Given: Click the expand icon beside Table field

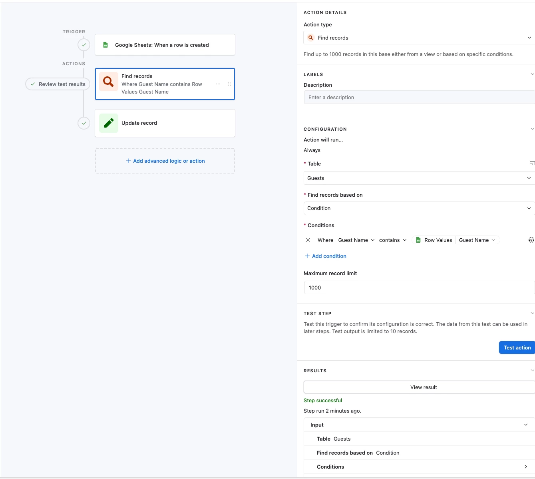Looking at the screenshot, I should click(532, 163).
